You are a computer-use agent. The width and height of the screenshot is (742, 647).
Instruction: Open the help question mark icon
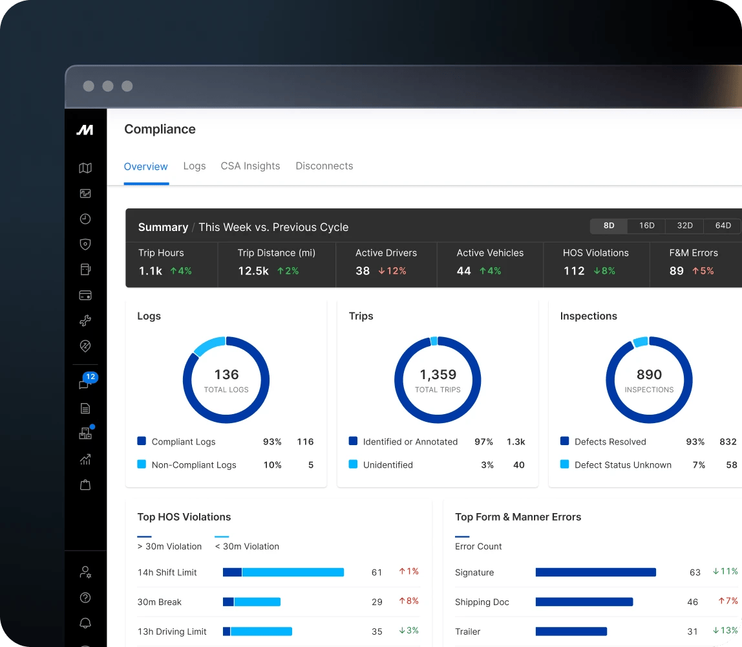(x=85, y=598)
